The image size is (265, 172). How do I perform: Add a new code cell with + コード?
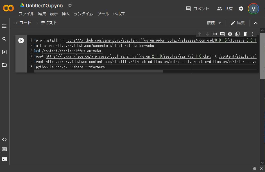coord(23,23)
